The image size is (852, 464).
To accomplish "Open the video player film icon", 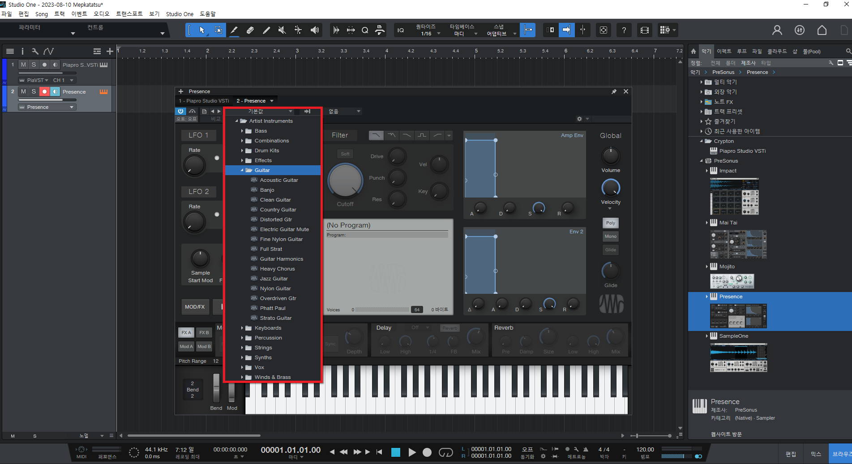I will [x=644, y=30].
